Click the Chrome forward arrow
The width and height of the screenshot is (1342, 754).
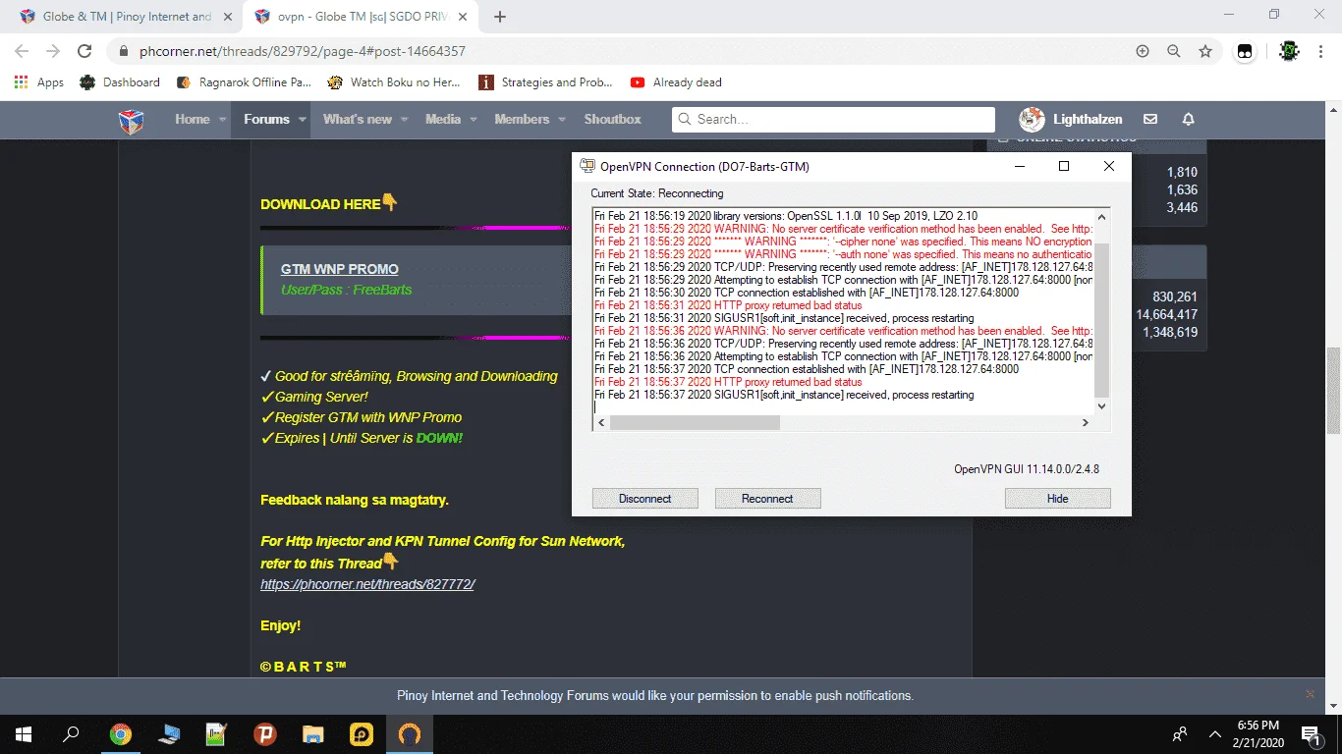(53, 51)
